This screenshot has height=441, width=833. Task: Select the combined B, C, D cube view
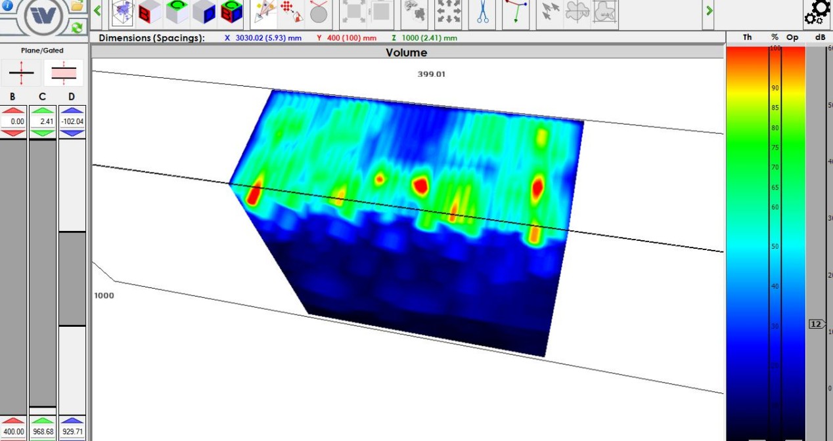point(231,12)
